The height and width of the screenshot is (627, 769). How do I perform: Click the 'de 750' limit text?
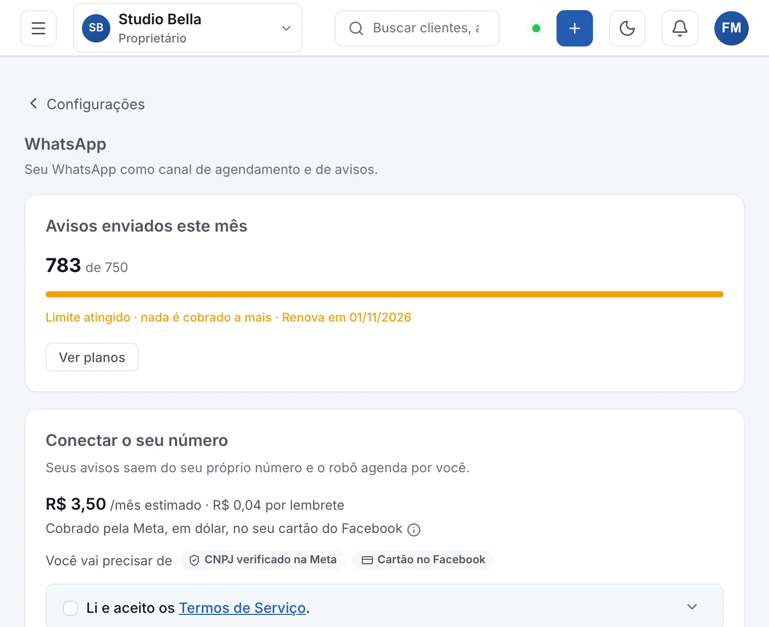tap(107, 267)
